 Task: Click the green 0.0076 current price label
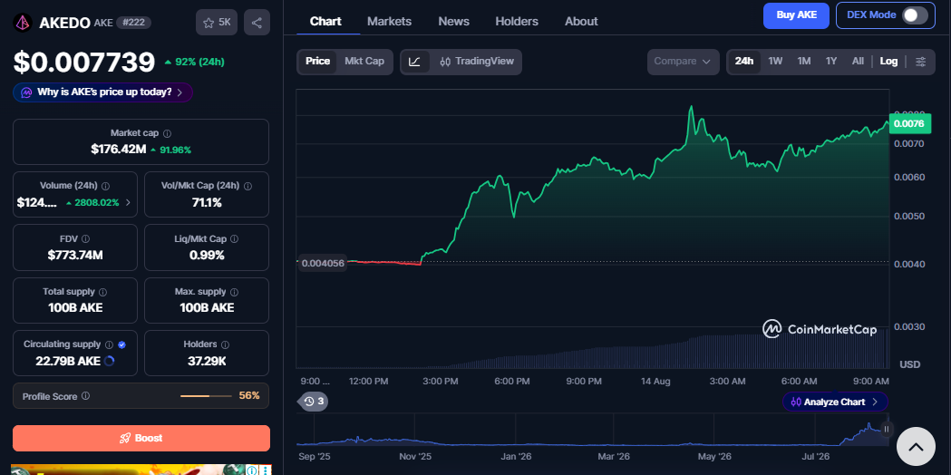pos(908,124)
